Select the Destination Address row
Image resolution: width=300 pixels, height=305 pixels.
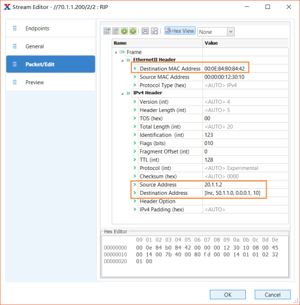point(200,193)
